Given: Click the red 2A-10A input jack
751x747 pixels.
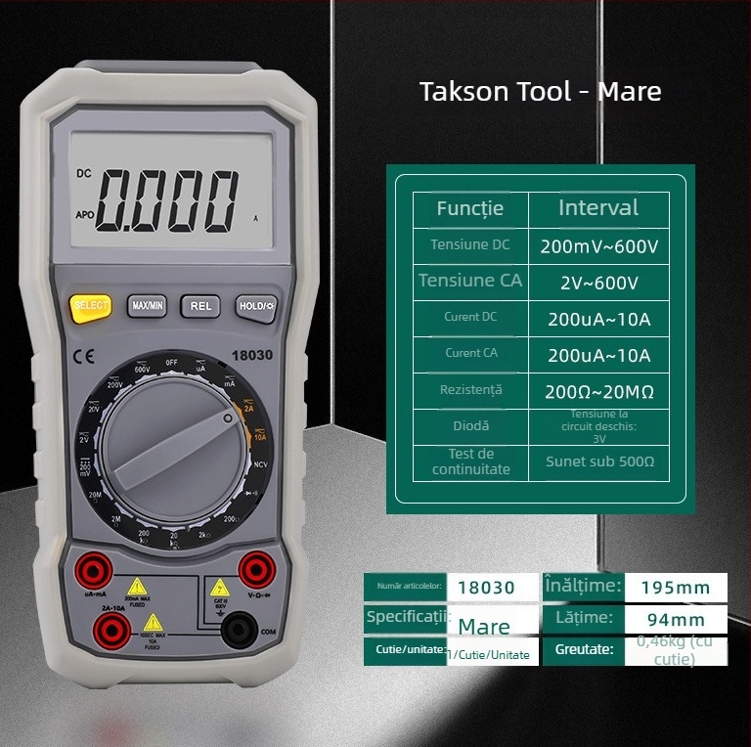Looking at the screenshot, I should click(x=110, y=633).
